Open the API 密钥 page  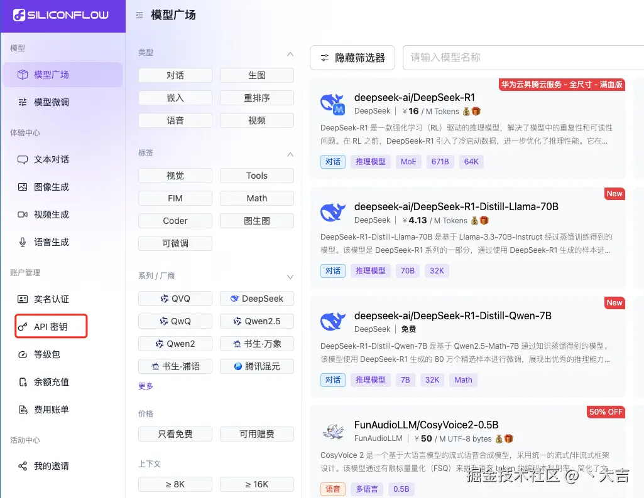pyautogui.click(x=52, y=326)
